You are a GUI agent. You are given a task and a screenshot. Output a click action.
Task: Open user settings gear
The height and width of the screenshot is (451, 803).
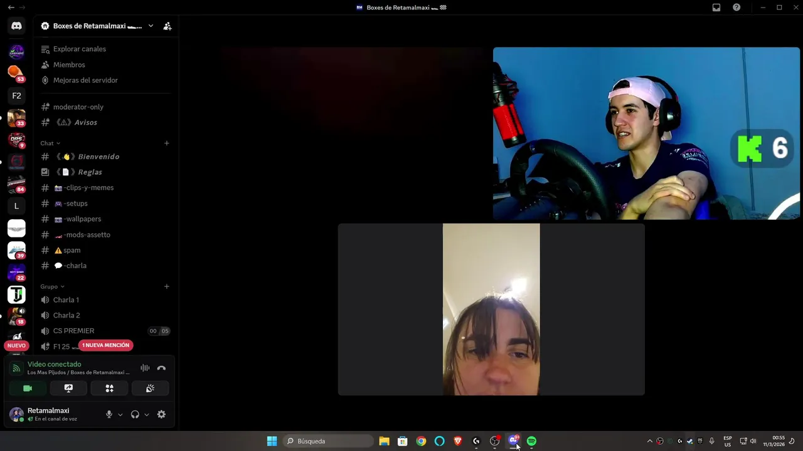[161, 414]
